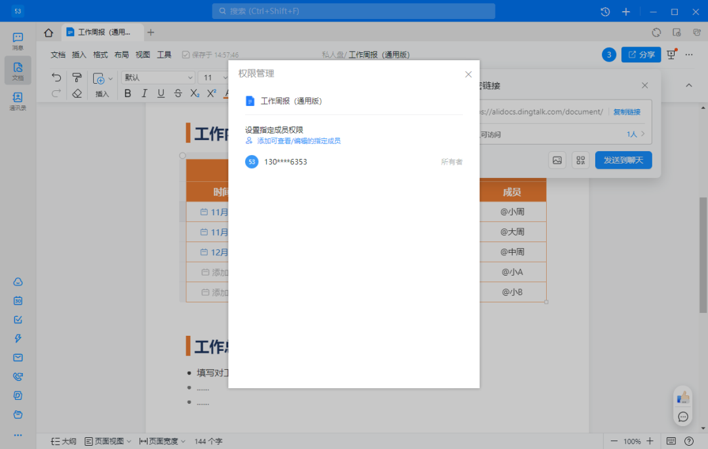Open the calendar icon in left sidebar

click(x=18, y=300)
